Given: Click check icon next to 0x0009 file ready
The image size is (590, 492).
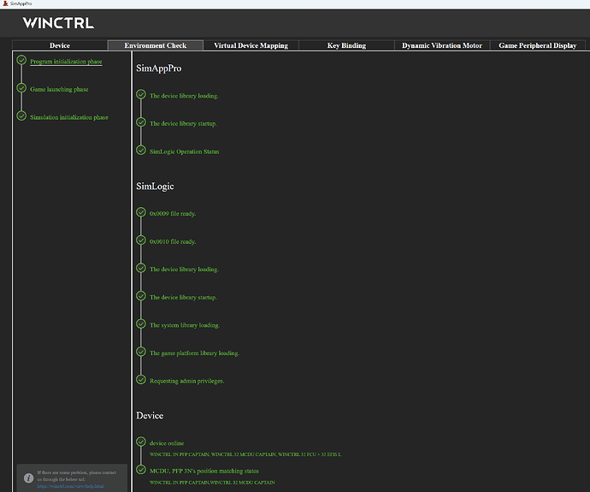Looking at the screenshot, I should (141, 212).
